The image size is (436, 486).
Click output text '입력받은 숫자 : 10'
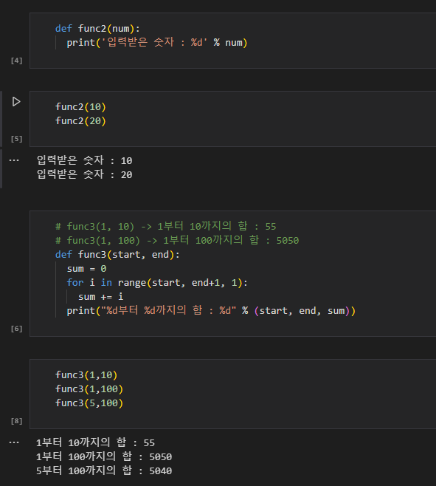[85, 160]
